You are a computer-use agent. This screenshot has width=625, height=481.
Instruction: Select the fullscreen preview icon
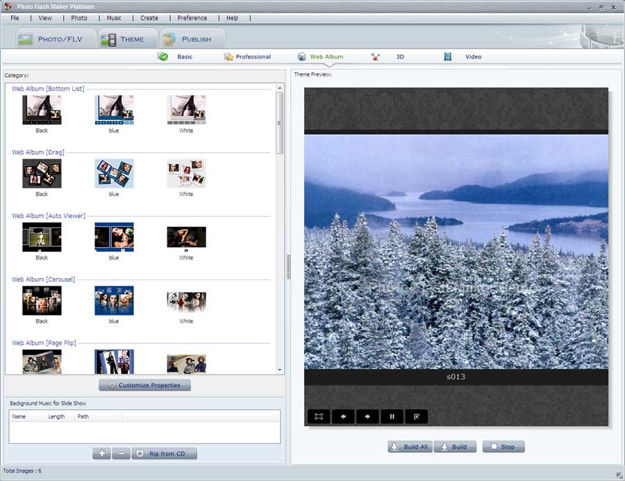click(319, 416)
